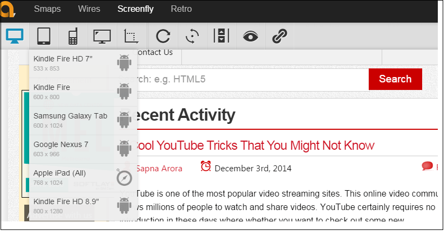
Task: Choose the television screen icon
Action: [x=102, y=37]
